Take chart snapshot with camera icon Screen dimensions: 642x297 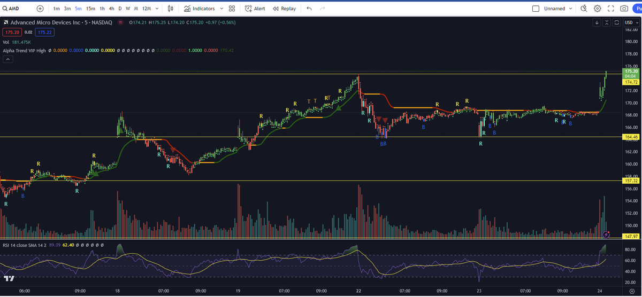point(624,9)
